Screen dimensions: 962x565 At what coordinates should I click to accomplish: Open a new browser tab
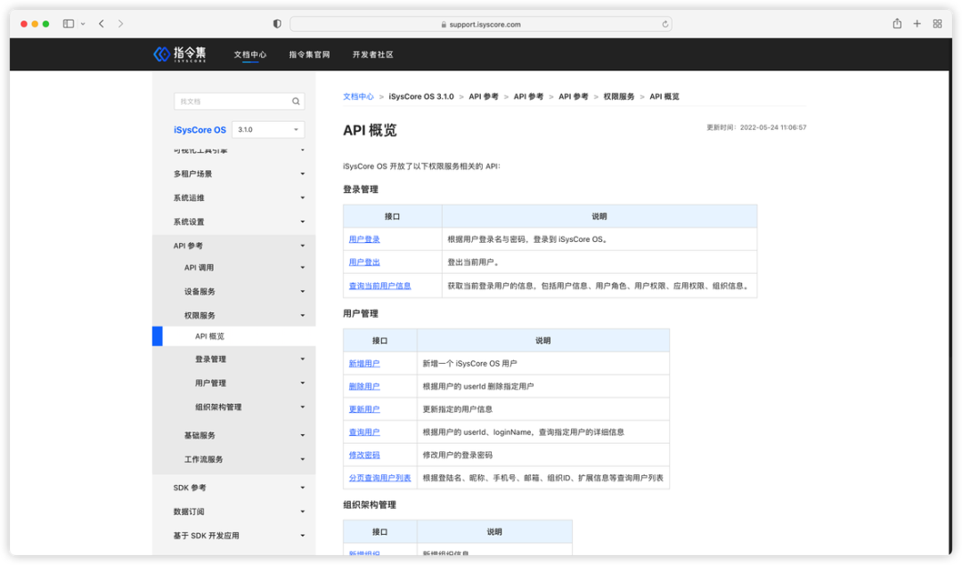(x=917, y=24)
